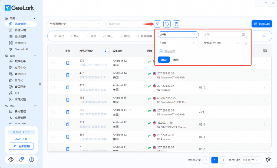Toggle the select-all checkbox in header
Image resolution: width=277 pixels, height=168 pixels.
(x=53, y=51)
